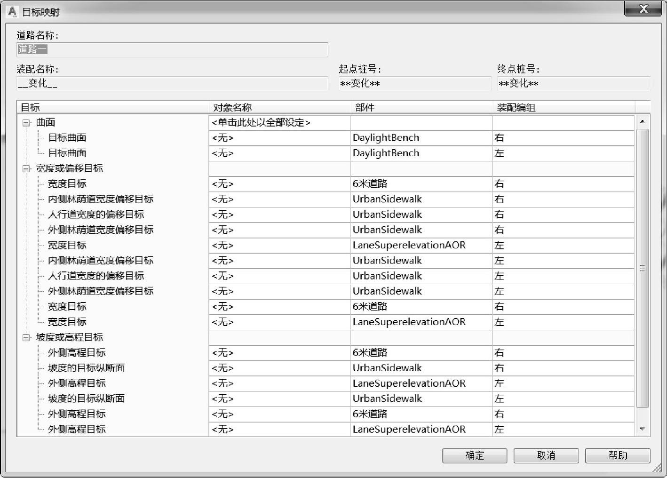Collapse the 宽度或偏移目标 group
This screenshot has width=667, height=478.
coord(26,168)
